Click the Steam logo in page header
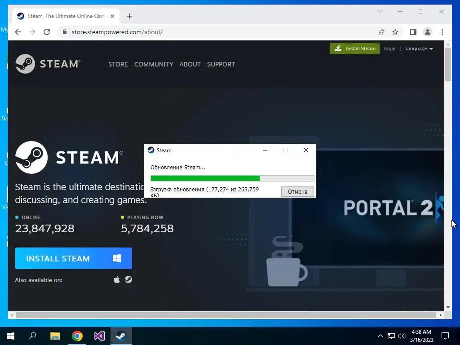The height and width of the screenshot is (345, 460). pos(48,64)
